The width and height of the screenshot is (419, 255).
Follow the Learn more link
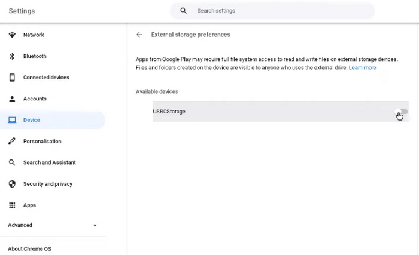[x=362, y=67]
